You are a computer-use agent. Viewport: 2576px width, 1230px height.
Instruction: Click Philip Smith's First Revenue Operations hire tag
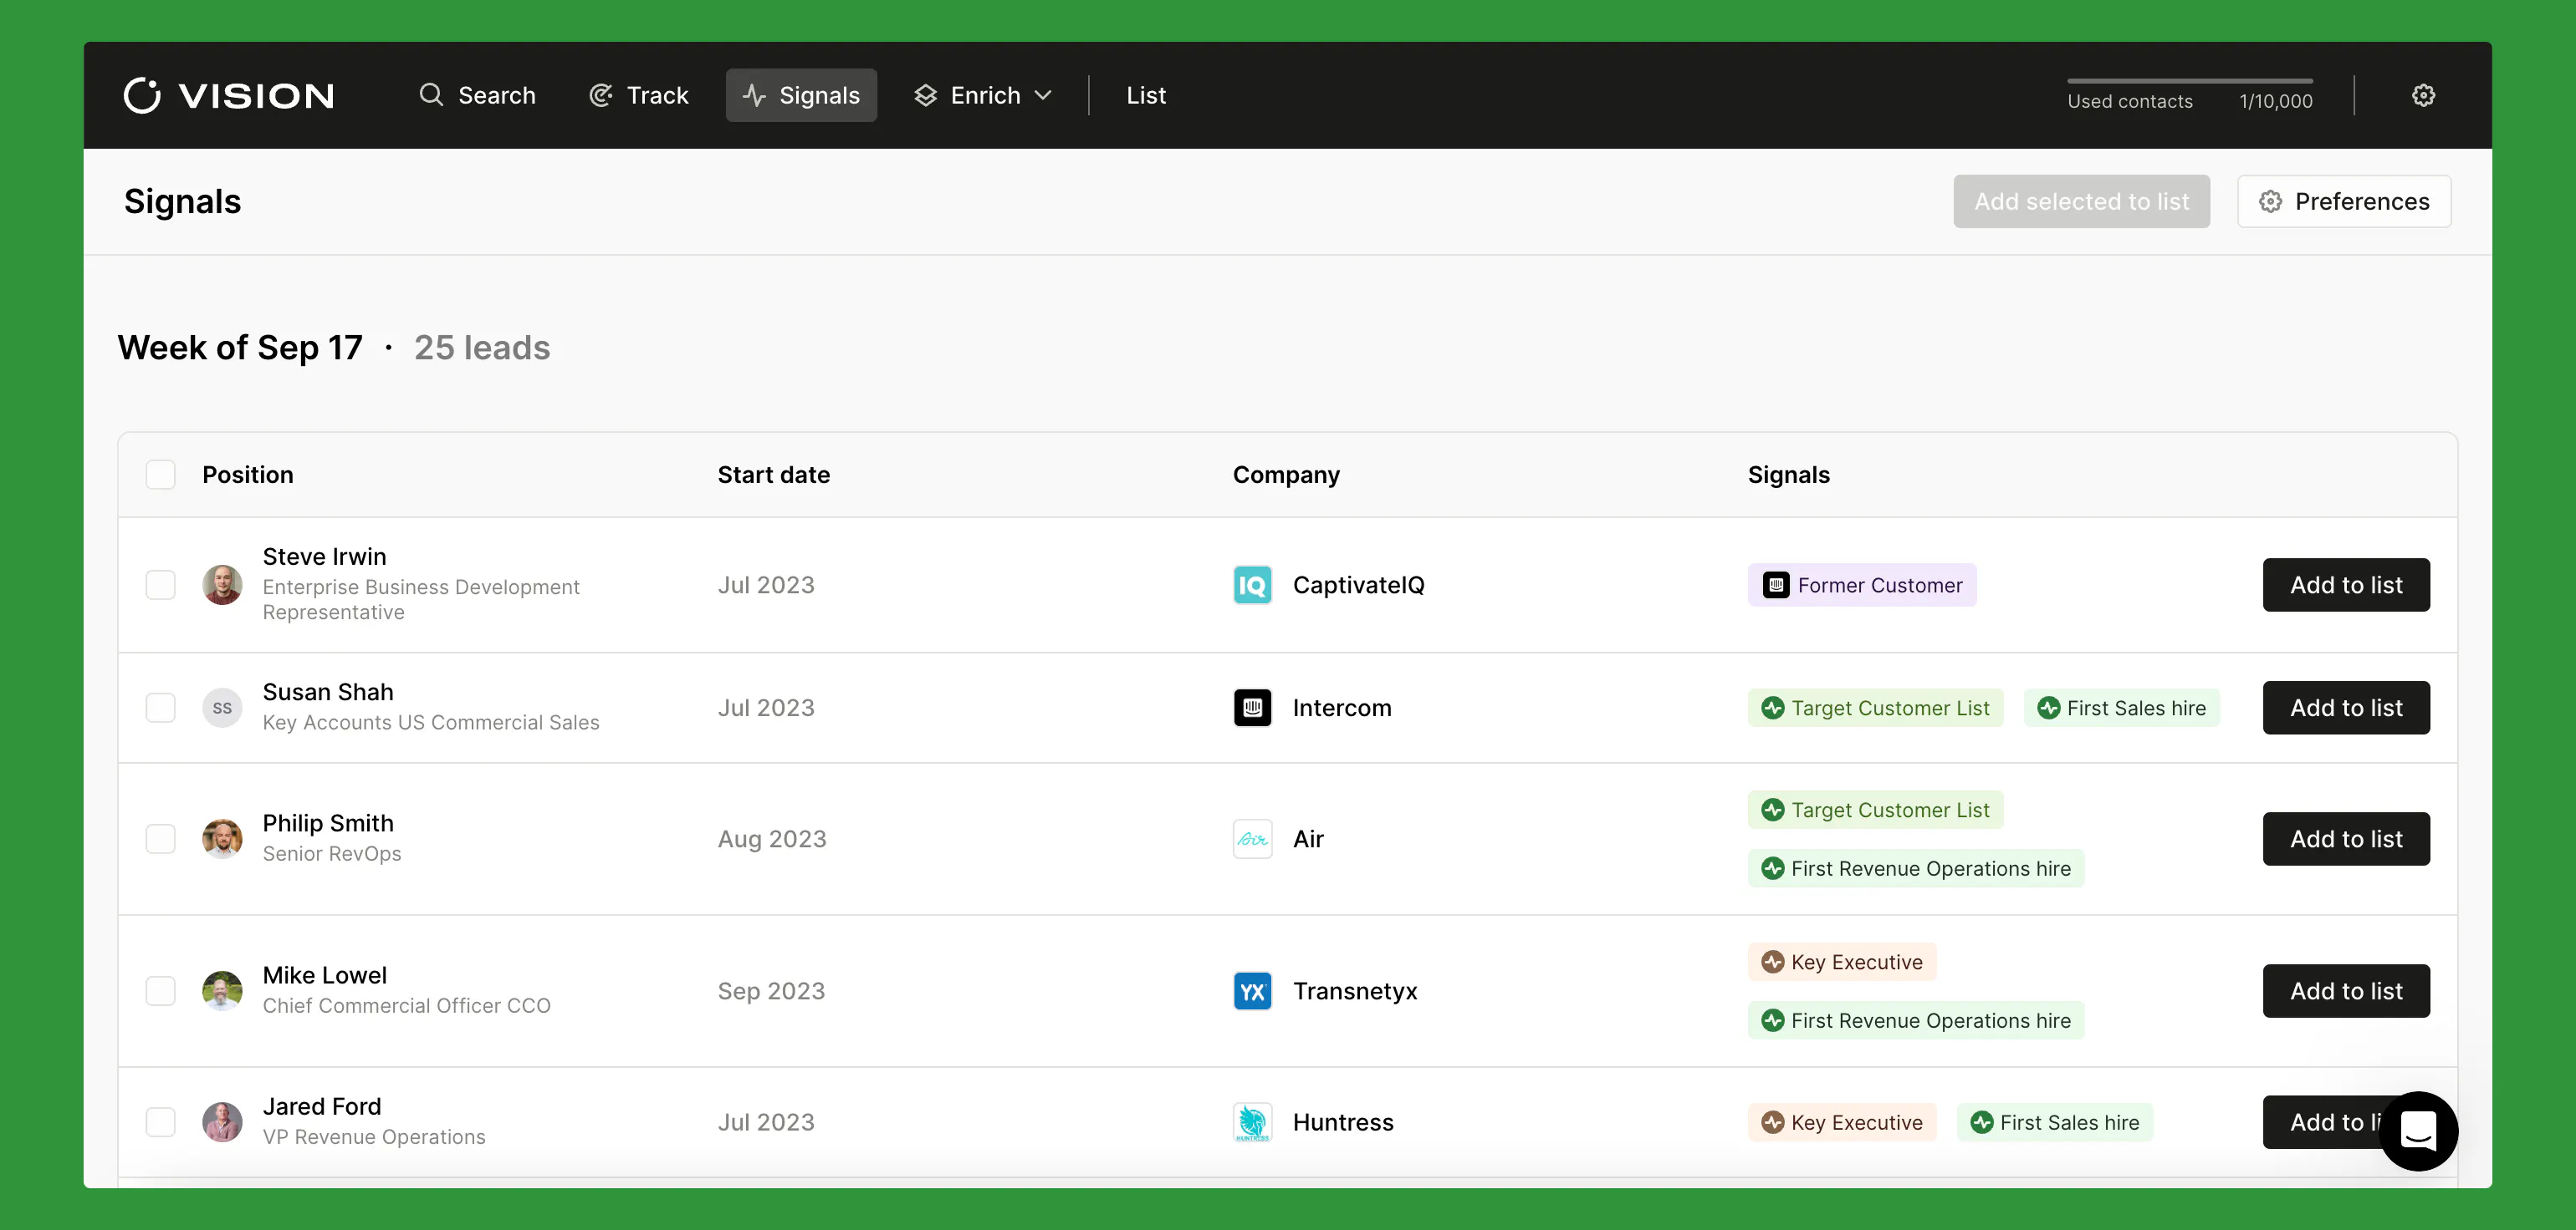(1916, 868)
